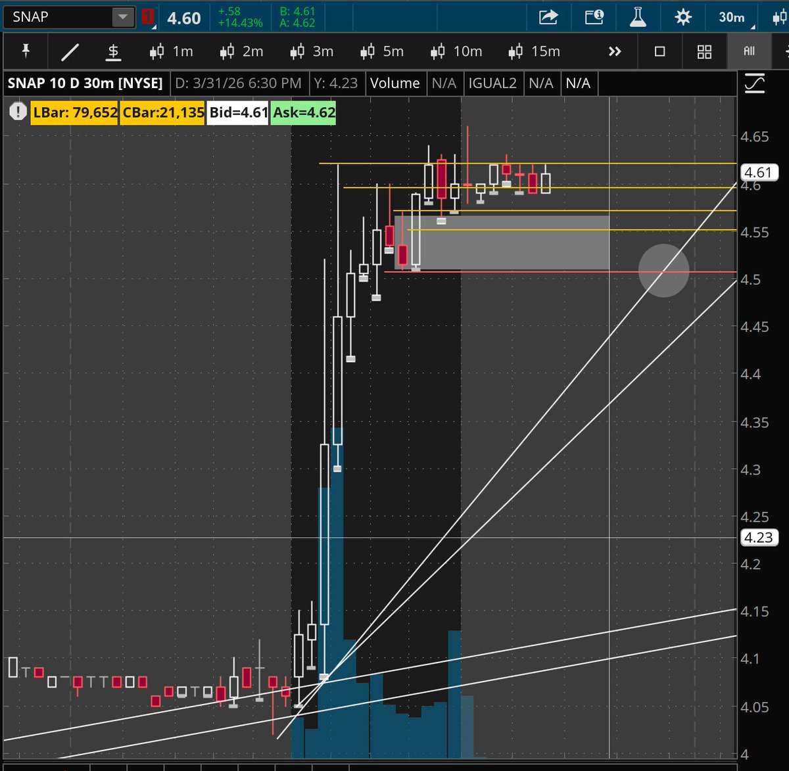Viewport: 789px width, 771px height.
Task: Select the price level dollar tool
Action: click(x=114, y=51)
